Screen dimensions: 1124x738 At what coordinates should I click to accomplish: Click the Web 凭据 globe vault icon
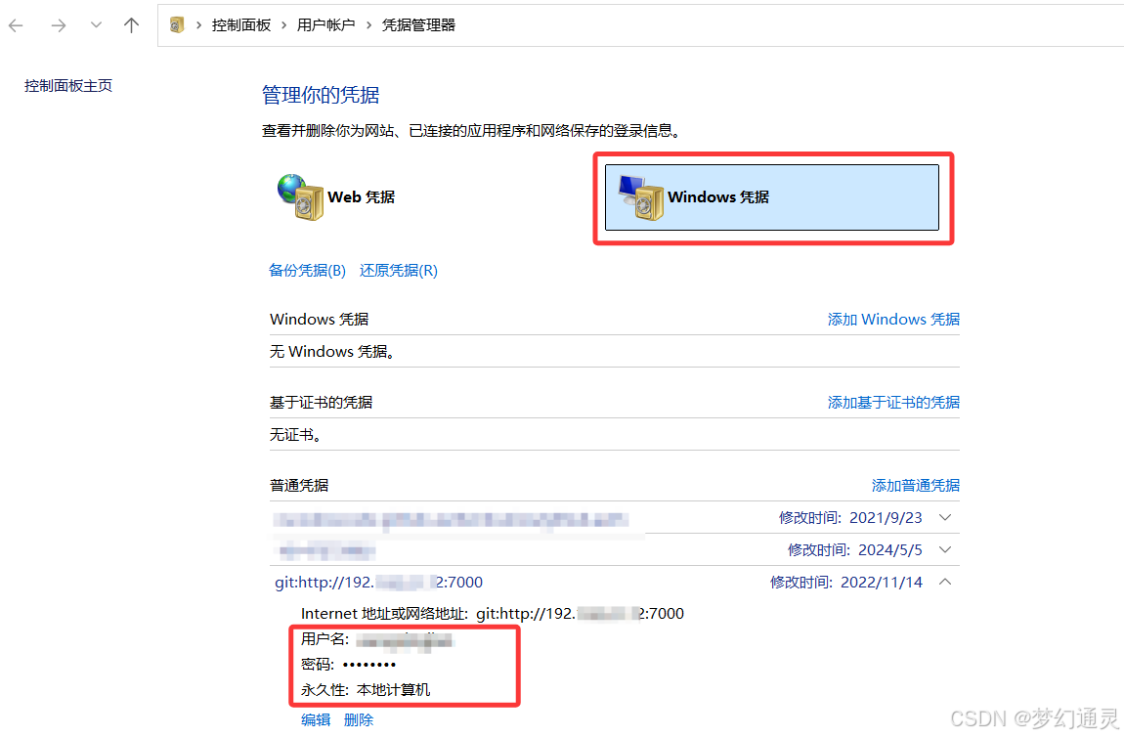300,196
